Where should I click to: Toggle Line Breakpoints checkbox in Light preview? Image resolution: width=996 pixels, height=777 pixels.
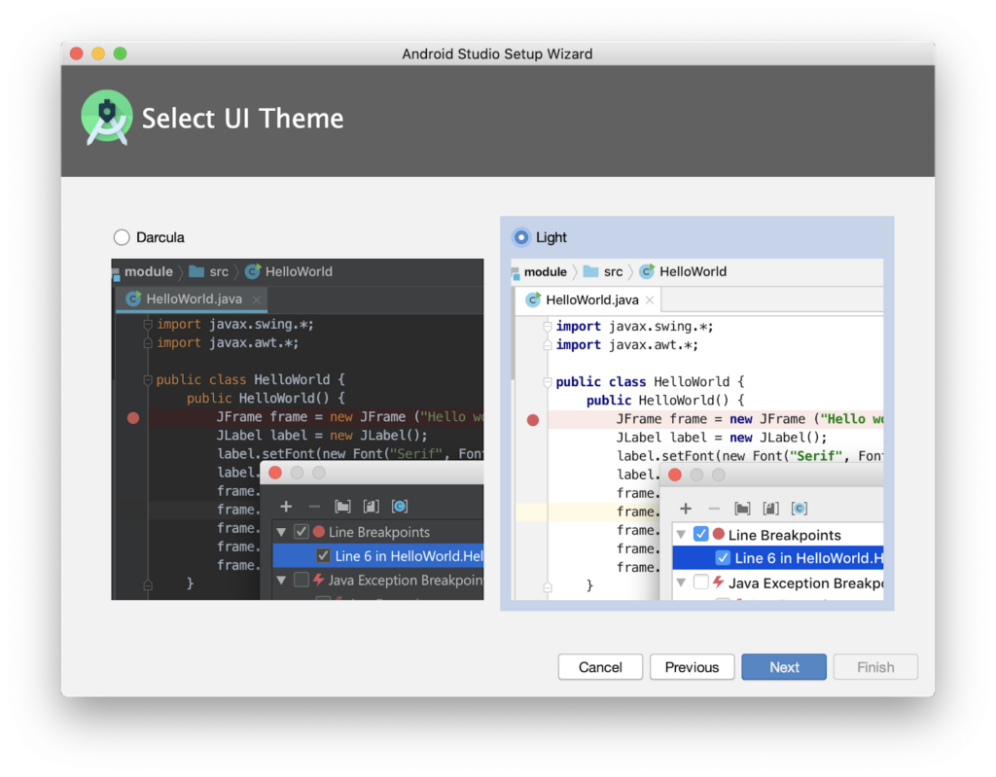pyautogui.click(x=700, y=535)
